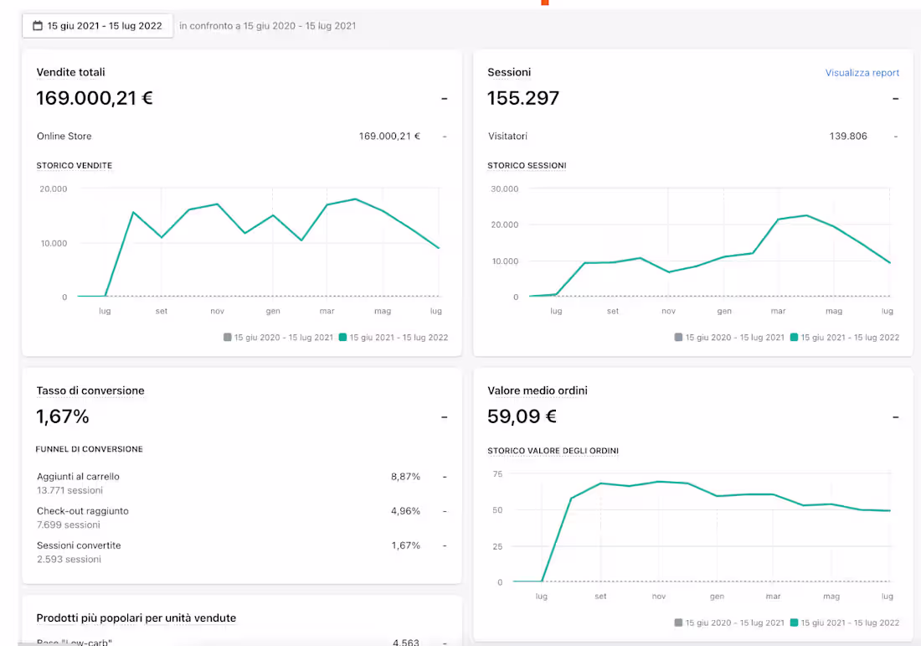921x646 pixels.
Task: Click the Valore medio ordini title
Action: (538, 391)
